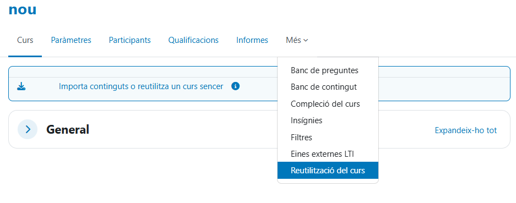Click the General section heading
Screen dimensions: 516x203
[68, 130]
